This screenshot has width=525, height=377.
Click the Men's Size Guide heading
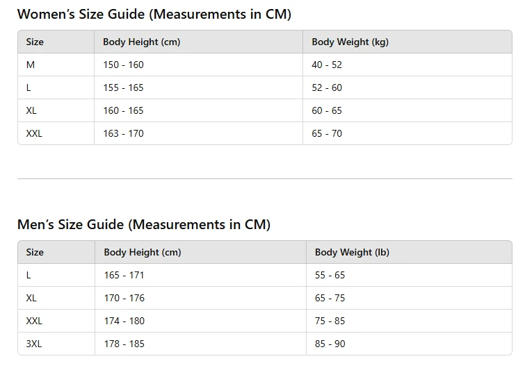(x=143, y=224)
